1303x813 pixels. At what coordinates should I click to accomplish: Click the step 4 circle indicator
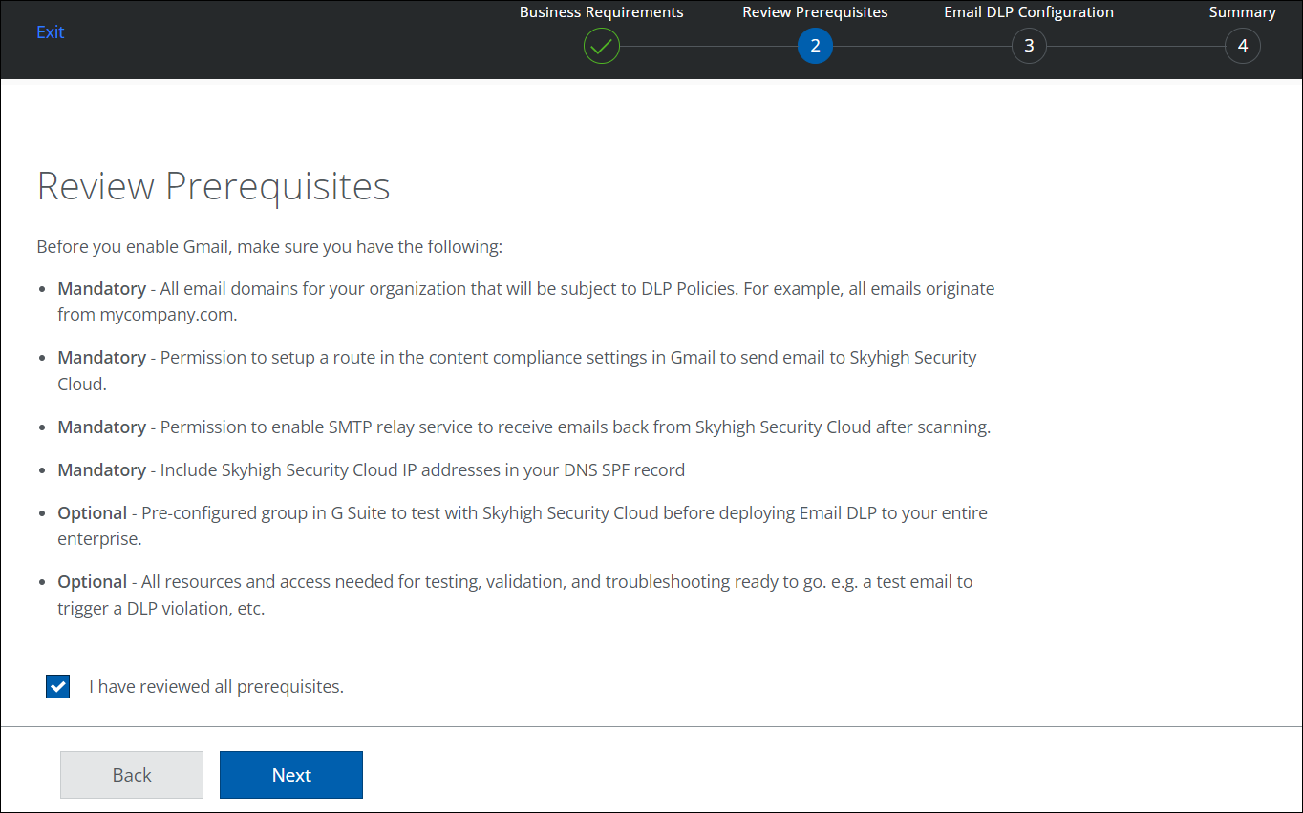click(x=1242, y=46)
